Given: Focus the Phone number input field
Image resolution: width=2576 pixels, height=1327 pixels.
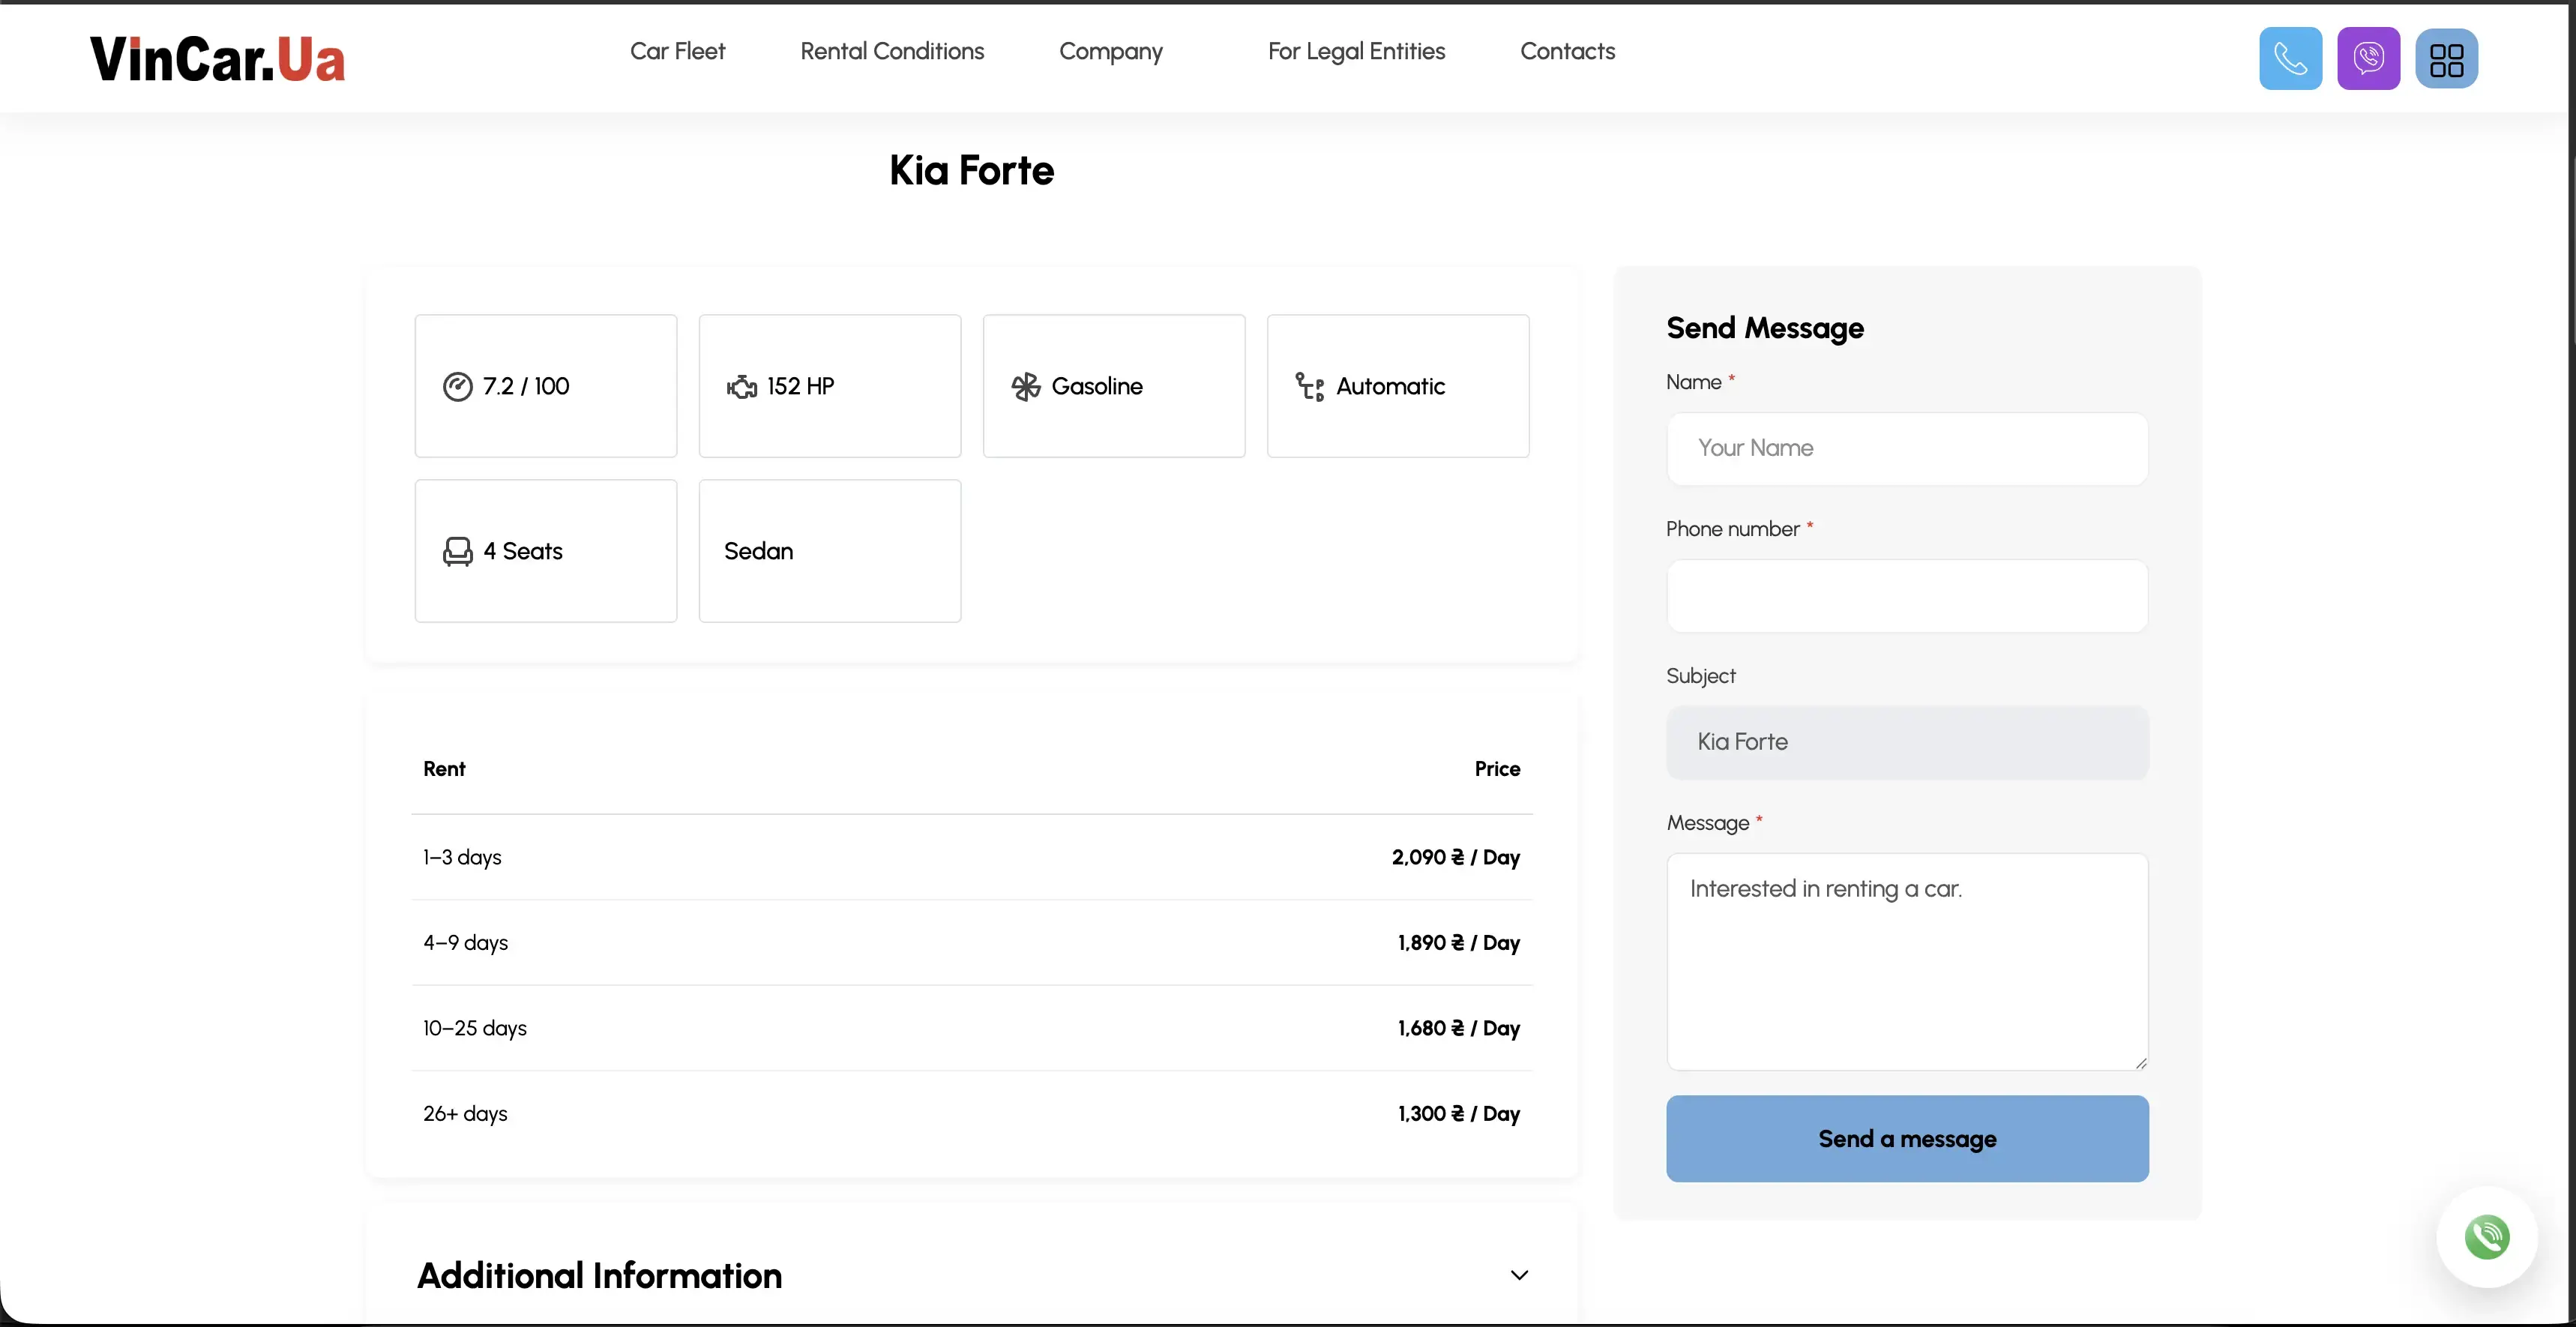Looking at the screenshot, I should tap(1907, 596).
